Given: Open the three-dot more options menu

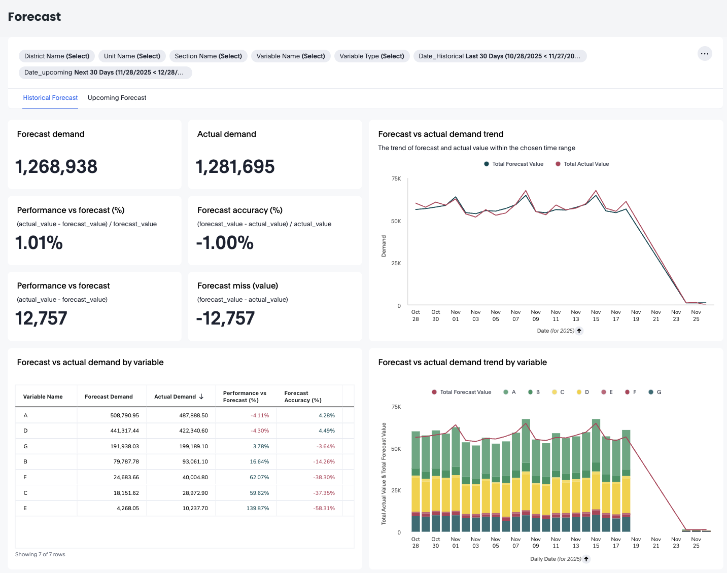Looking at the screenshot, I should (x=705, y=54).
